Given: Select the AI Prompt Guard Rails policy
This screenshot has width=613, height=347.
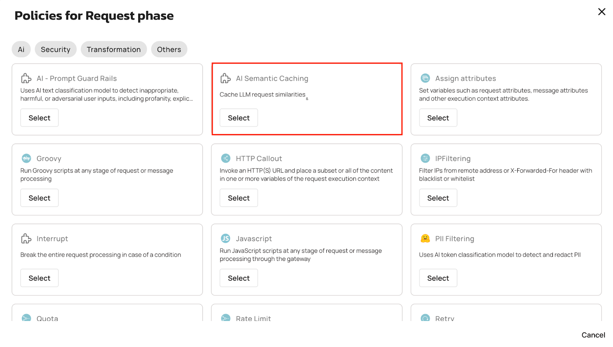Looking at the screenshot, I should tap(39, 118).
